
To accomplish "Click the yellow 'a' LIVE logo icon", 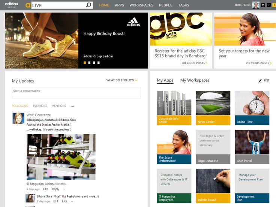I will click(x=28, y=5).
